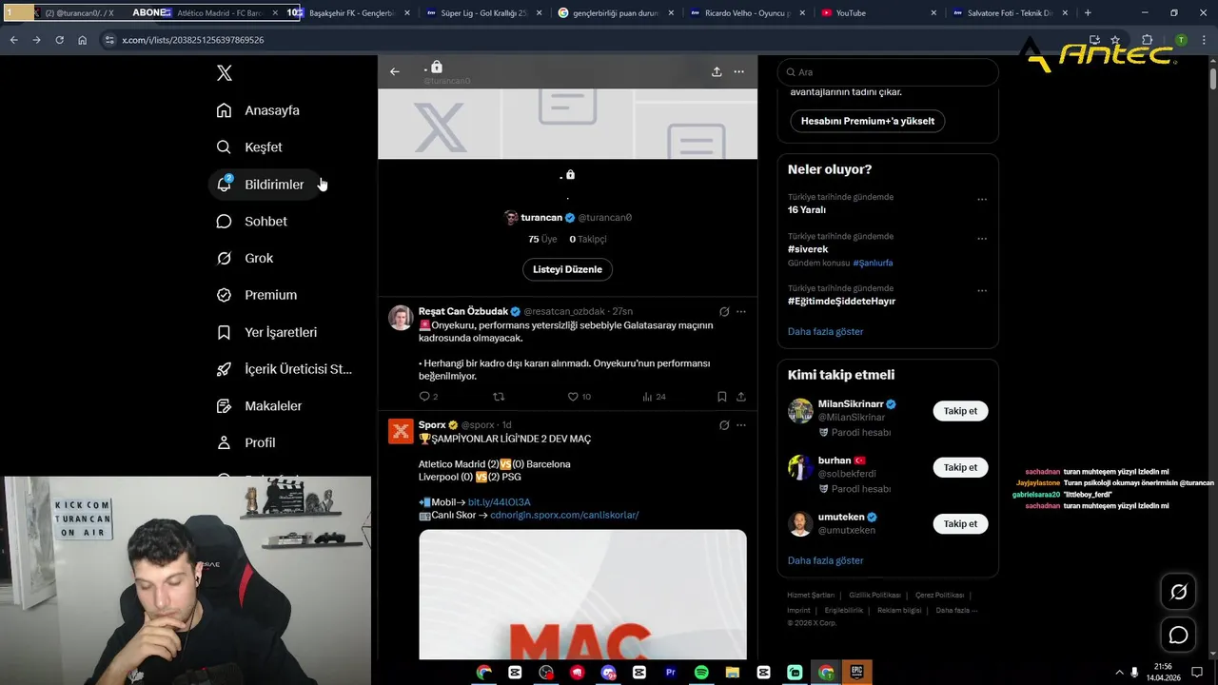The image size is (1218, 685).
Task: Click Listeyi Düzenle button
Action: pyautogui.click(x=567, y=269)
